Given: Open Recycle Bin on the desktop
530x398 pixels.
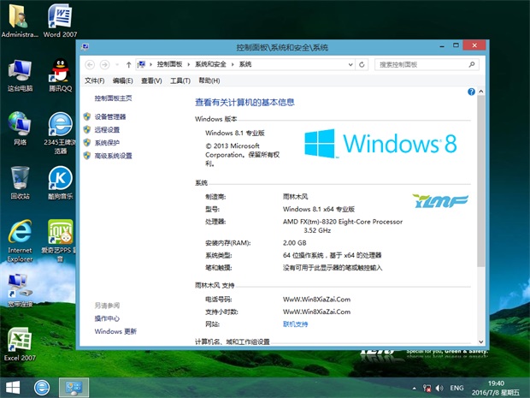Looking at the screenshot, I should [x=20, y=180].
